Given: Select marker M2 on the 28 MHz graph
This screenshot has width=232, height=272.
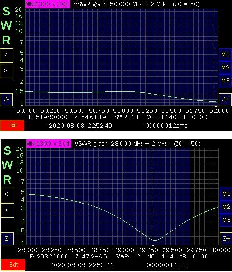Looking at the screenshot, I should tap(226, 207).
